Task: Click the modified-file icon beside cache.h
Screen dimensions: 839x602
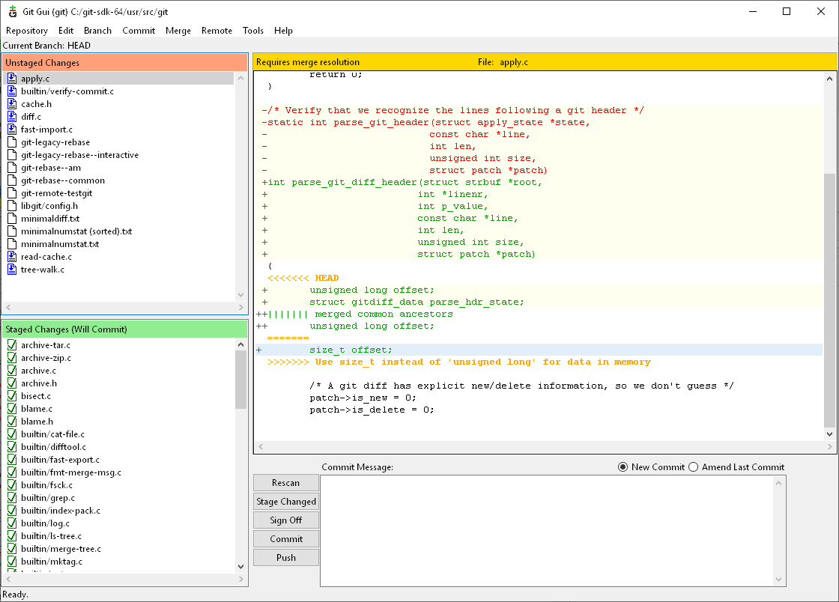Action: point(12,104)
